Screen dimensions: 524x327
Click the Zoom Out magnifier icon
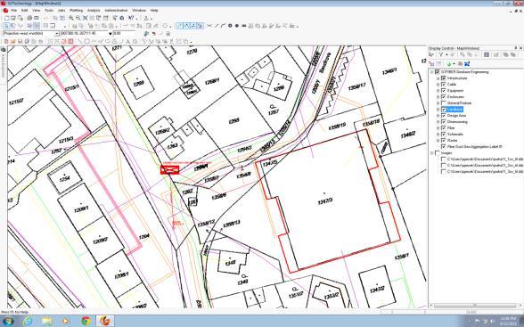pyautogui.click(x=78, y=18)
